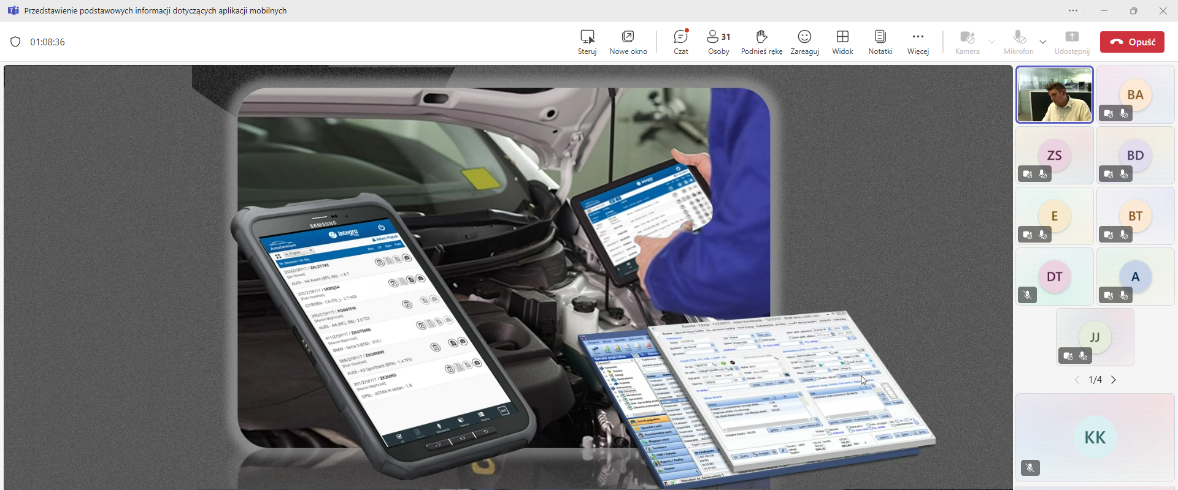
Task: Expand camera options dropdown arrow
Action: (x=992, y=42)
